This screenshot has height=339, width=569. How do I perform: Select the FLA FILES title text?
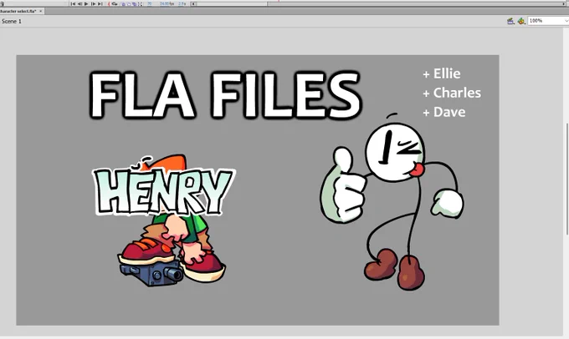click(x=225, y=95)
